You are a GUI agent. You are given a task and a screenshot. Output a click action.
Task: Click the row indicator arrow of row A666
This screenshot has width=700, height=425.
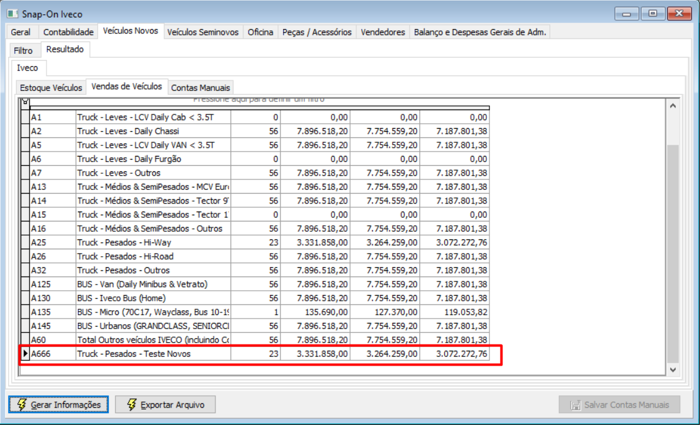(x=25, y=354)
